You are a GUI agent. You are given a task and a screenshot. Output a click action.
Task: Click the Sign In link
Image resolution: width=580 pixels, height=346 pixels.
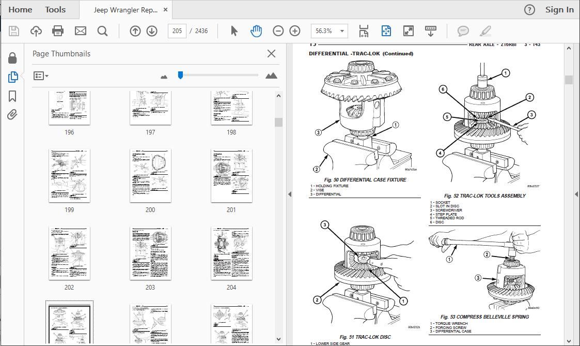(x=559, y=10)
